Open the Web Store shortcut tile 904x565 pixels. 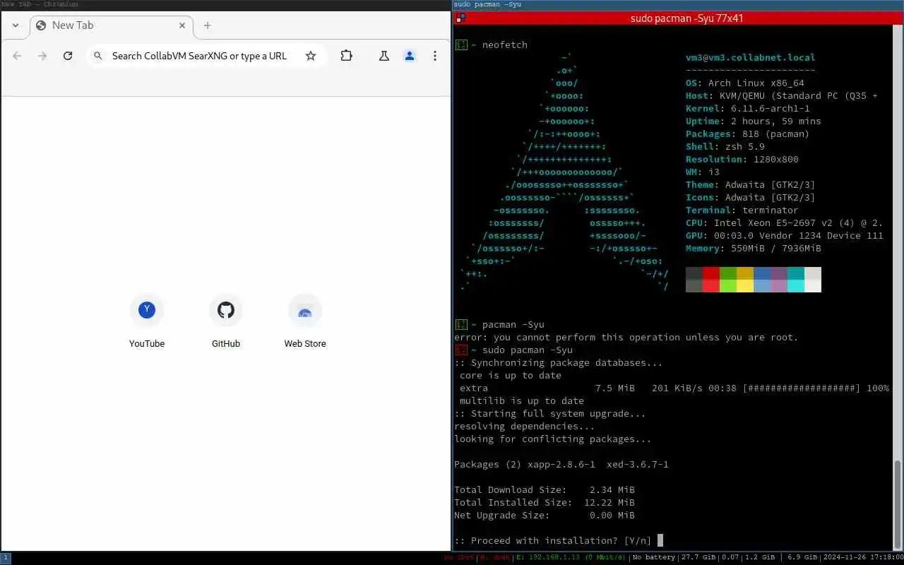click(305, 321)
